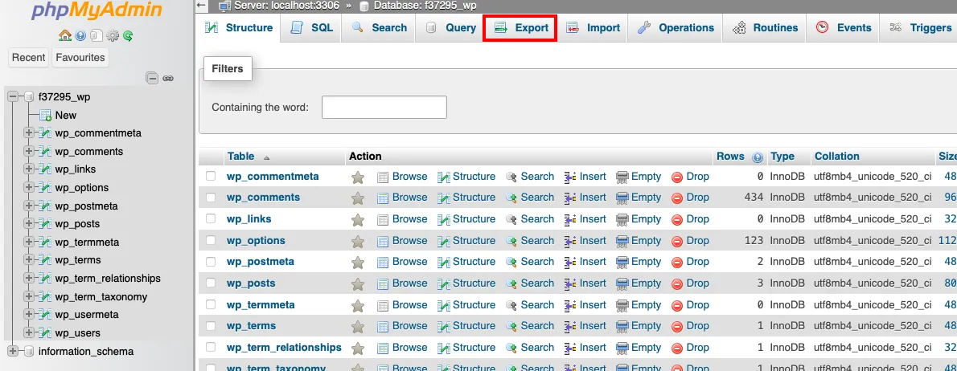Expand wp_links in the sidebar tree
The width and height of the screenshot is (957, 371).
(28, 169)
